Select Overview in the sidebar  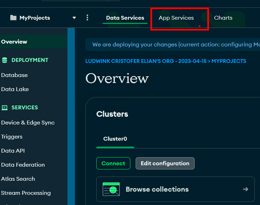point(34,41)
